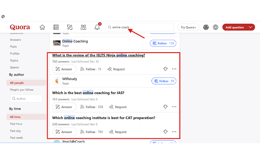Open more options for CAT question
The image size is (260, 156).
pyautogui.click(x=174, y=132)
